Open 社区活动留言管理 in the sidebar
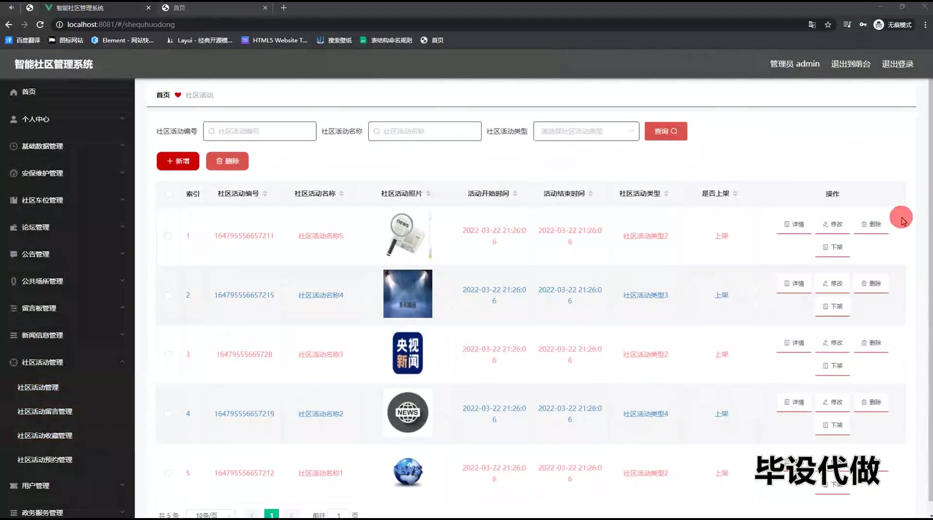This screenshot has width=933, height=520. (x=45, y=411)
